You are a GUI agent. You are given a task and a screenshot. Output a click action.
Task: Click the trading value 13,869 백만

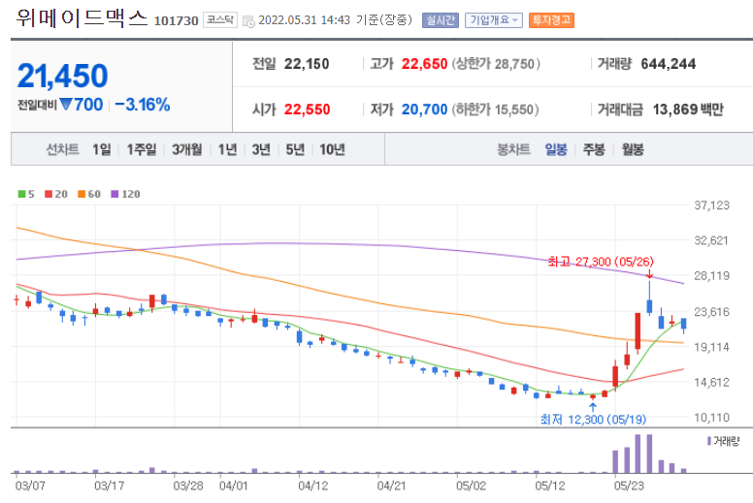[688, 110]
